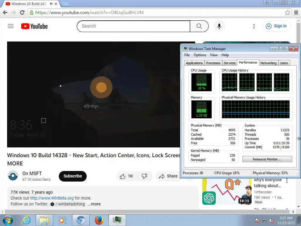Click 'Processes: 36' in status bar
This screenshot has height=226, width=301.
click(193, 173)
